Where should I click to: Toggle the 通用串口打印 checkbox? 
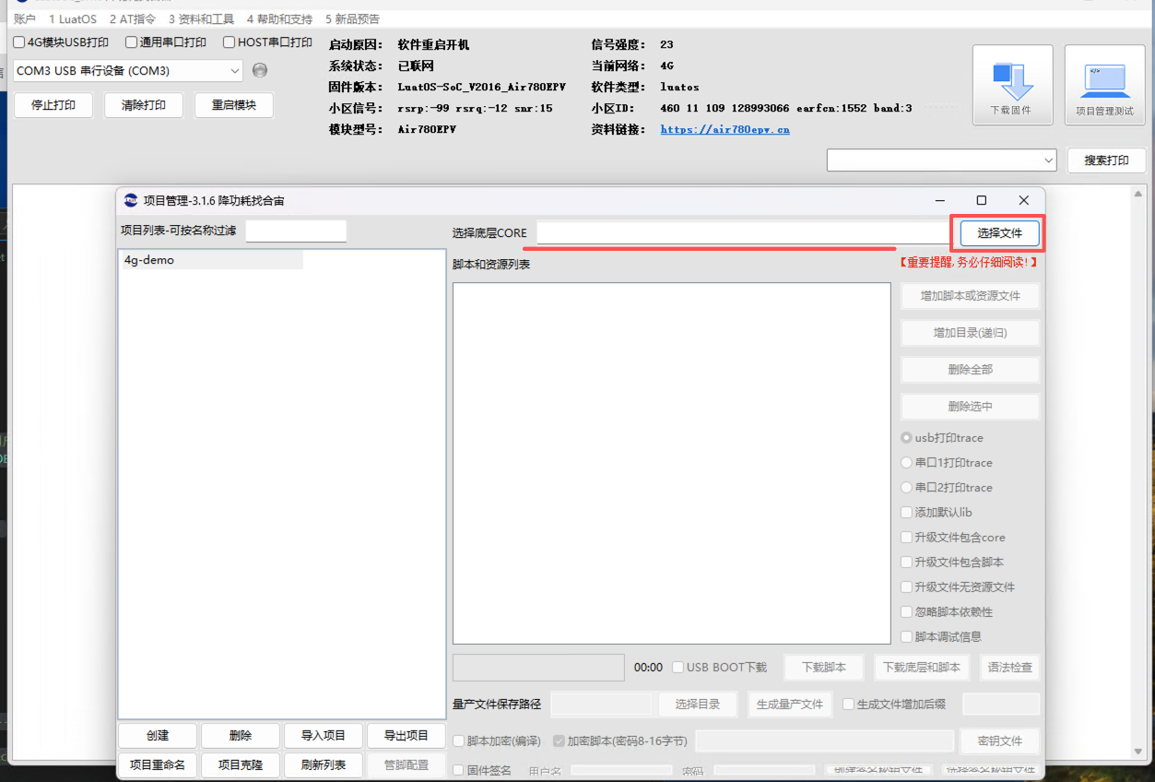click(132, 42)
